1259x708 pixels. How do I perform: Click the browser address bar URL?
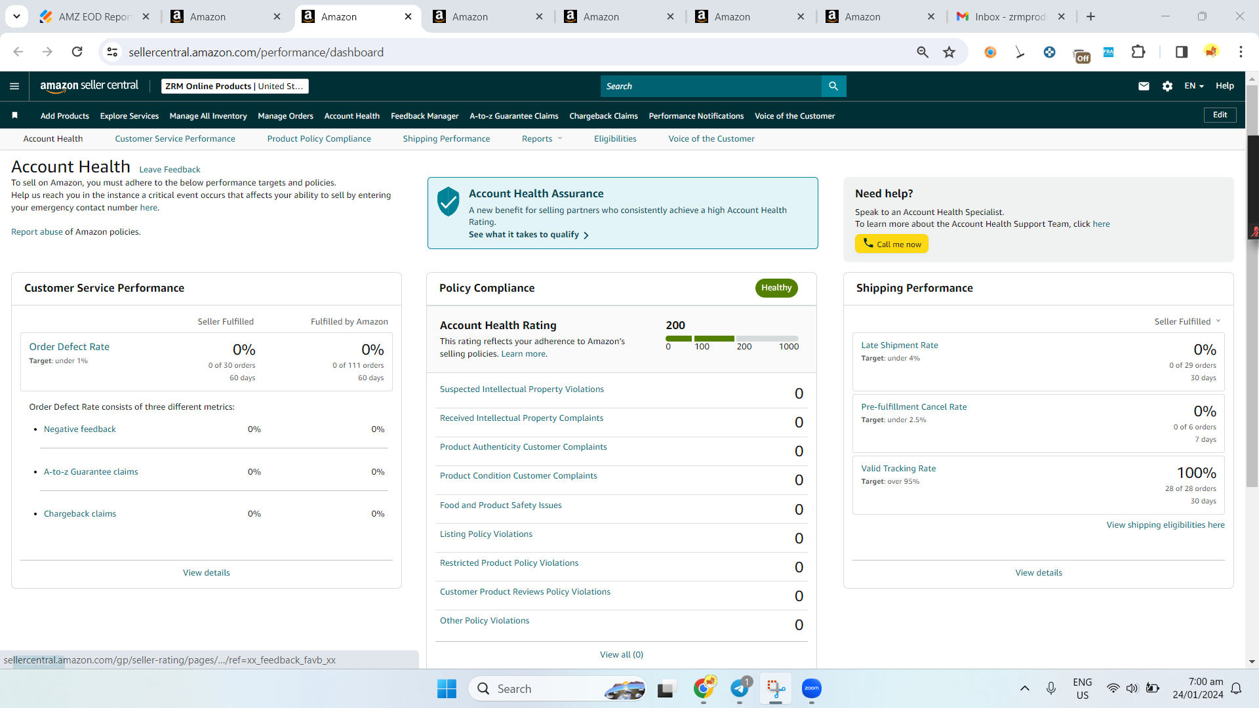click(x=256, y=52)
